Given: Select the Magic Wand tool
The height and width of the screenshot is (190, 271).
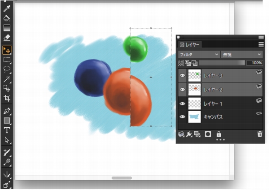Looking at the screenshot, I should [7, 79].
